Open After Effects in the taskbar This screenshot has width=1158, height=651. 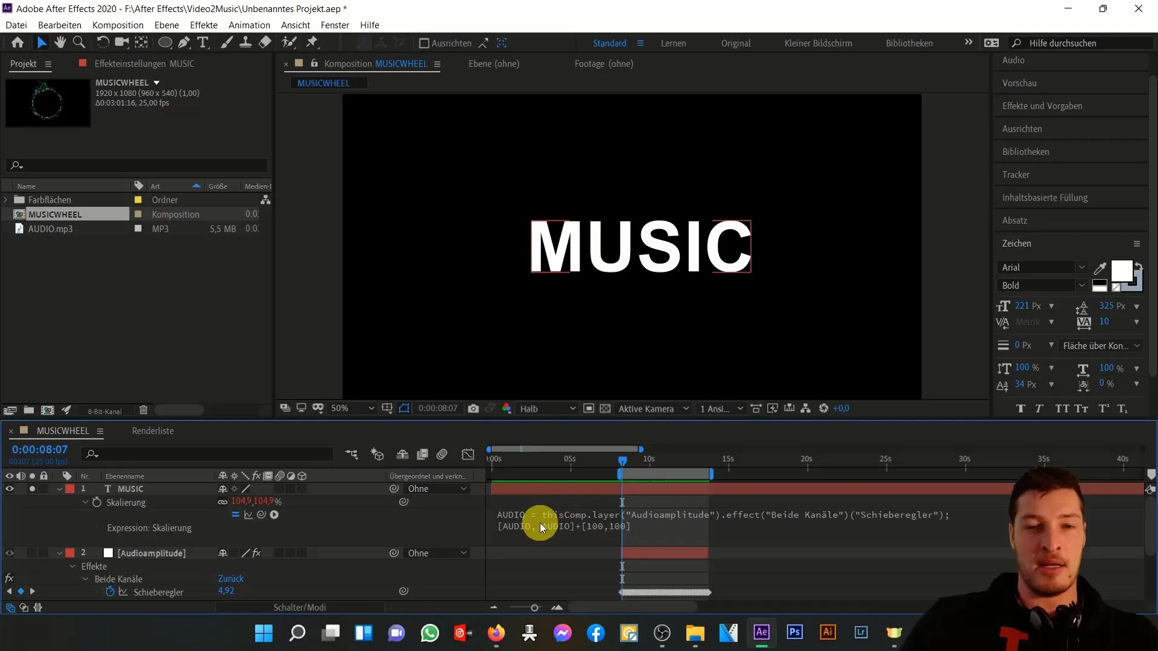coord(762,632)
